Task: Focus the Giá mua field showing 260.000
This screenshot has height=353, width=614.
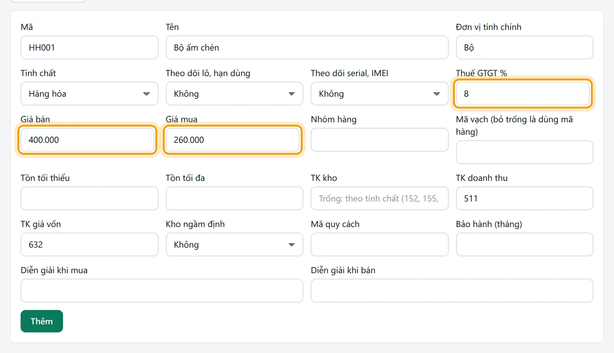Action: (233, 140)
